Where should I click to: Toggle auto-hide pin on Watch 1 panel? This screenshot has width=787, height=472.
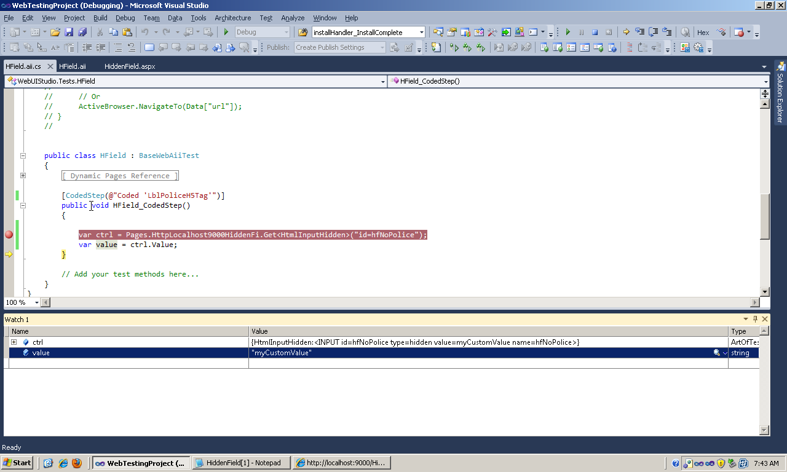point(756,319)
